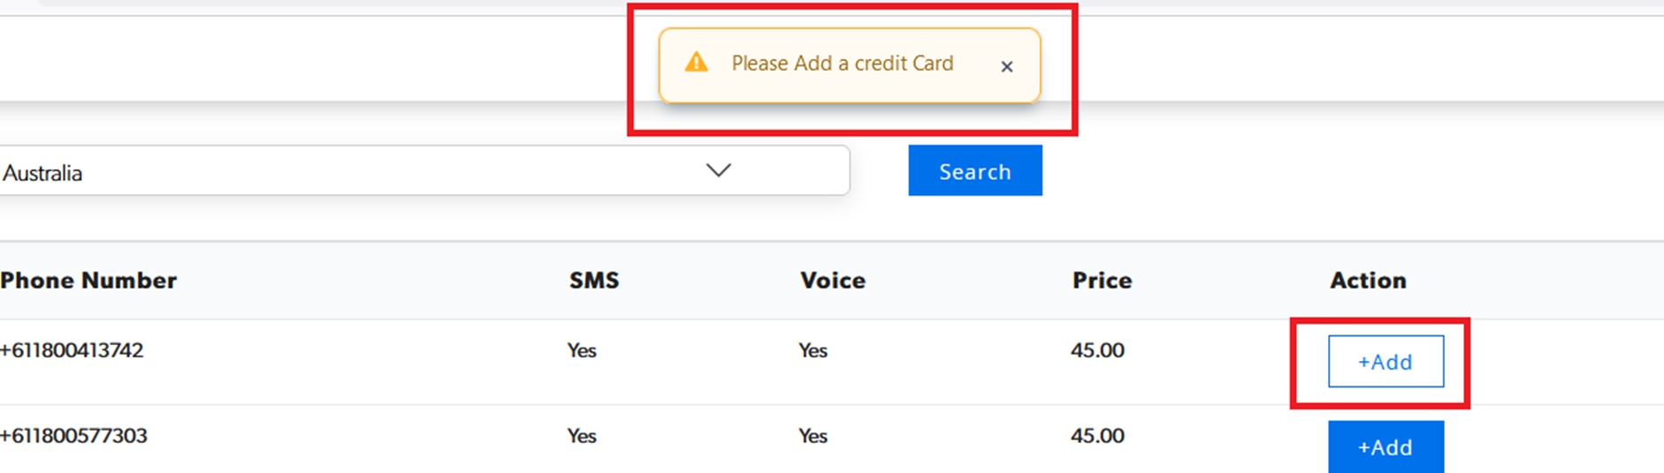Click the 45.00 price of +611800577303
This screenshot has width=1664, height=473.
pyautogui.click(x=1097, y=436)
